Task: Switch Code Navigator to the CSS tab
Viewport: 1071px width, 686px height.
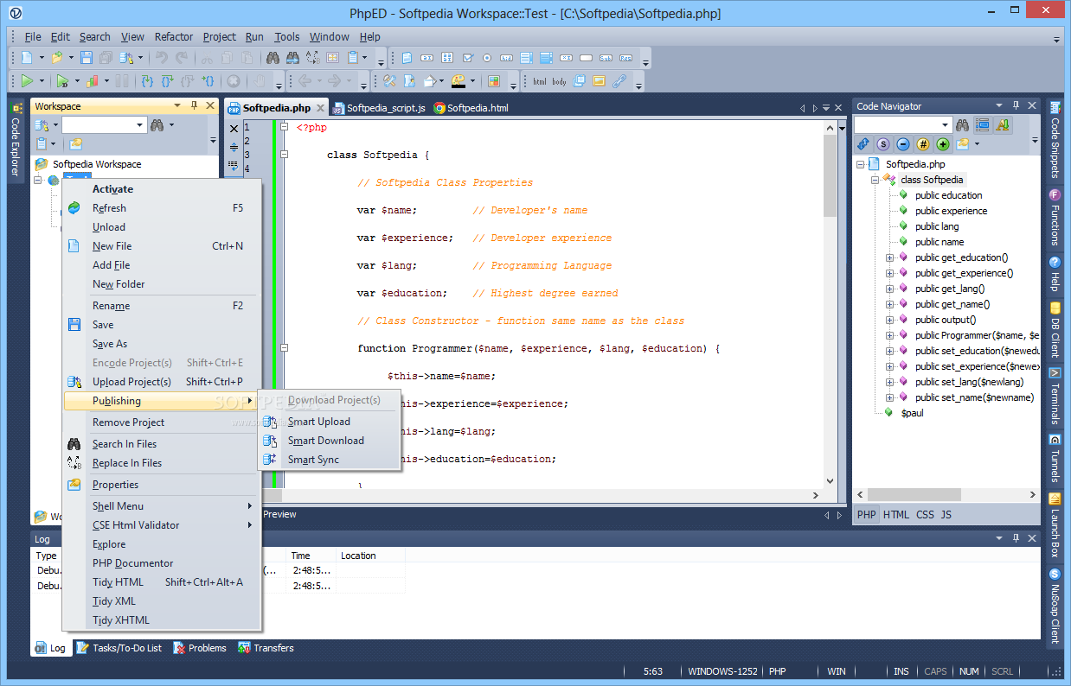Action: coord(925,514)
